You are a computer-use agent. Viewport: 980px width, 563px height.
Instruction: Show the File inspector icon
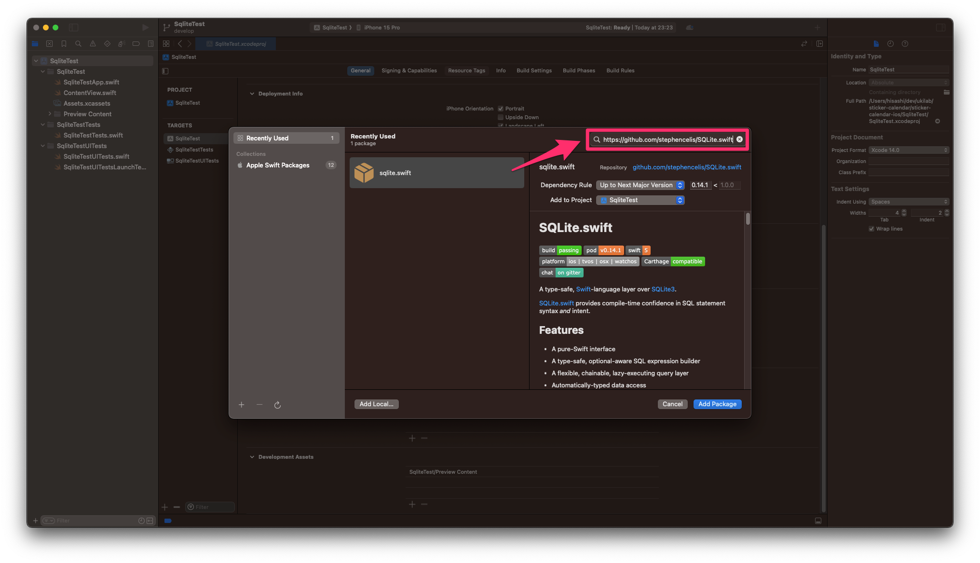[x=876, y=44]
